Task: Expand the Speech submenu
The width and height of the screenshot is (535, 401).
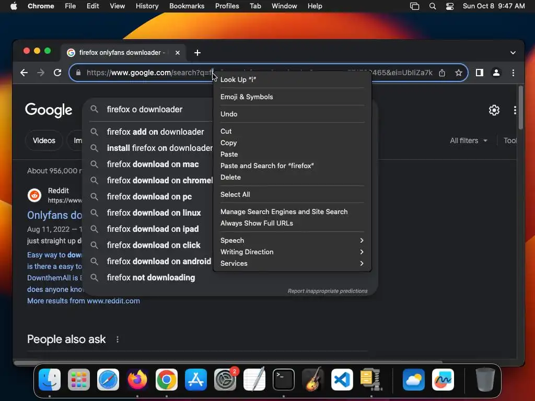Action: click(x=292, y=240)
